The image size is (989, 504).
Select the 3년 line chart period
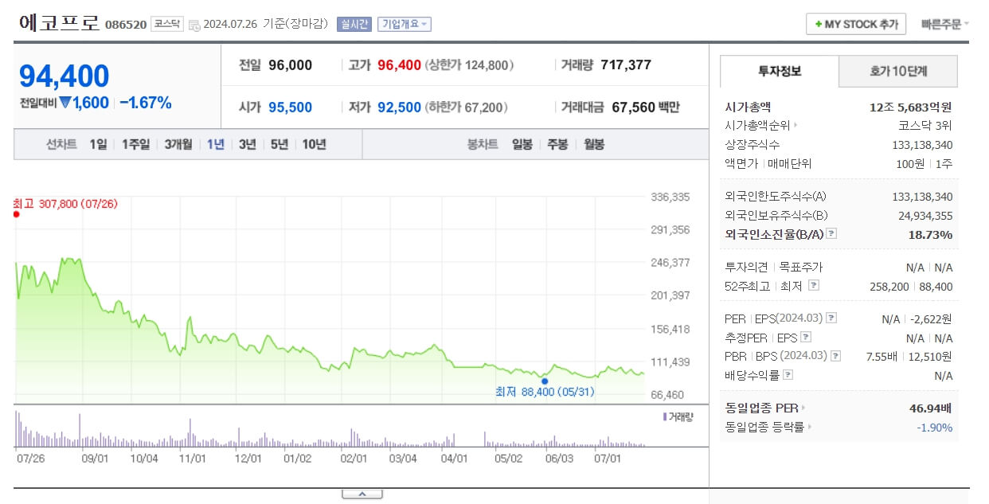coord(247,144)
